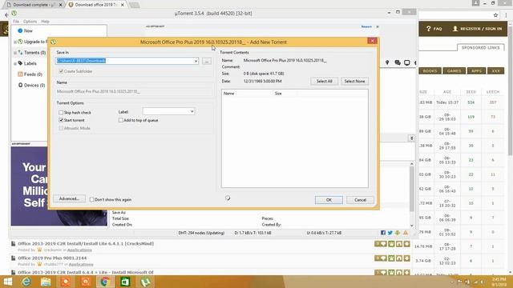
Task: Open the Save In path dropdown
Action: (x=196, y=61)
